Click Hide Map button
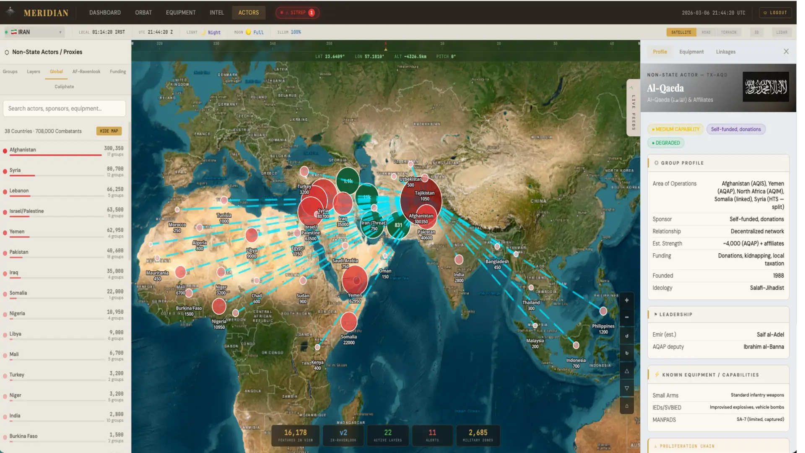 coord(109,131)
